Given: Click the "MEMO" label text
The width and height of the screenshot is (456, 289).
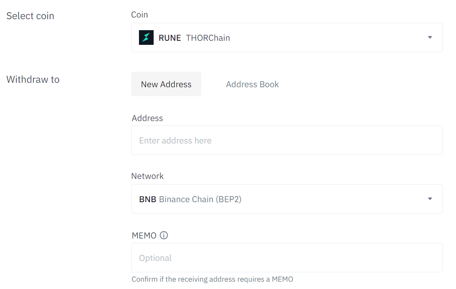Looking at the screenshot, I should coord(144,236).
